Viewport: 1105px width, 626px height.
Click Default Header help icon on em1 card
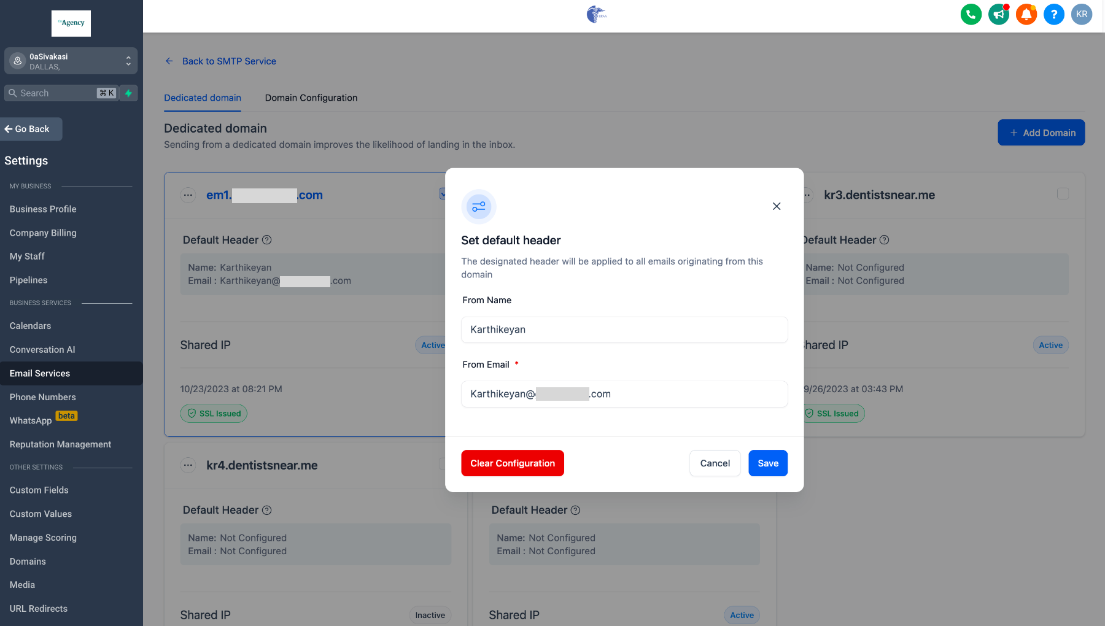click(x=266, y=240)
